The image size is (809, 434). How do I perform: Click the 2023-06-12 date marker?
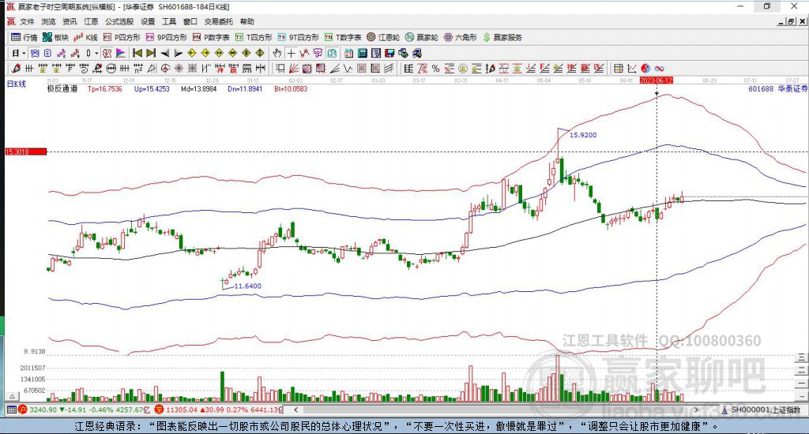tap(656, 80)
